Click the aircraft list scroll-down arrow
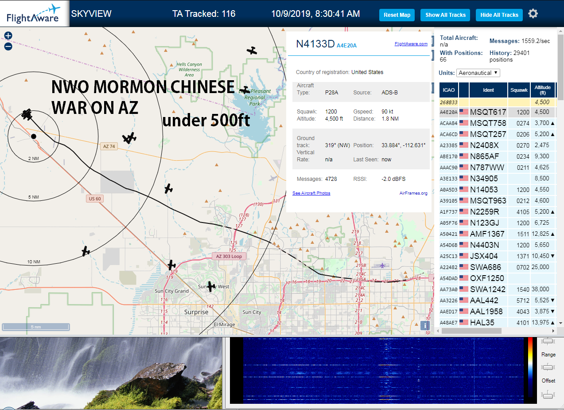 pyautogui.click(x=560, y=323)
